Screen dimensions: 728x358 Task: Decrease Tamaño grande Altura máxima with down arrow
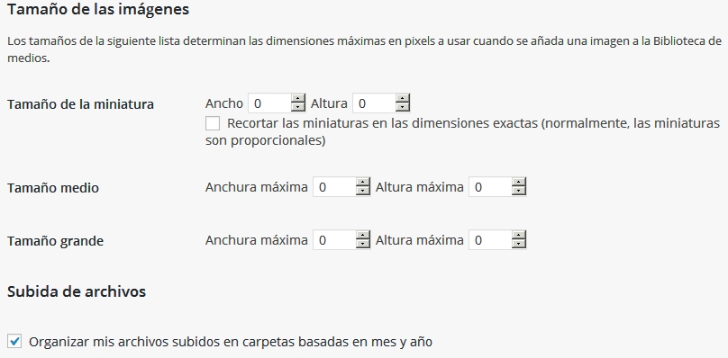pos(519,244)
